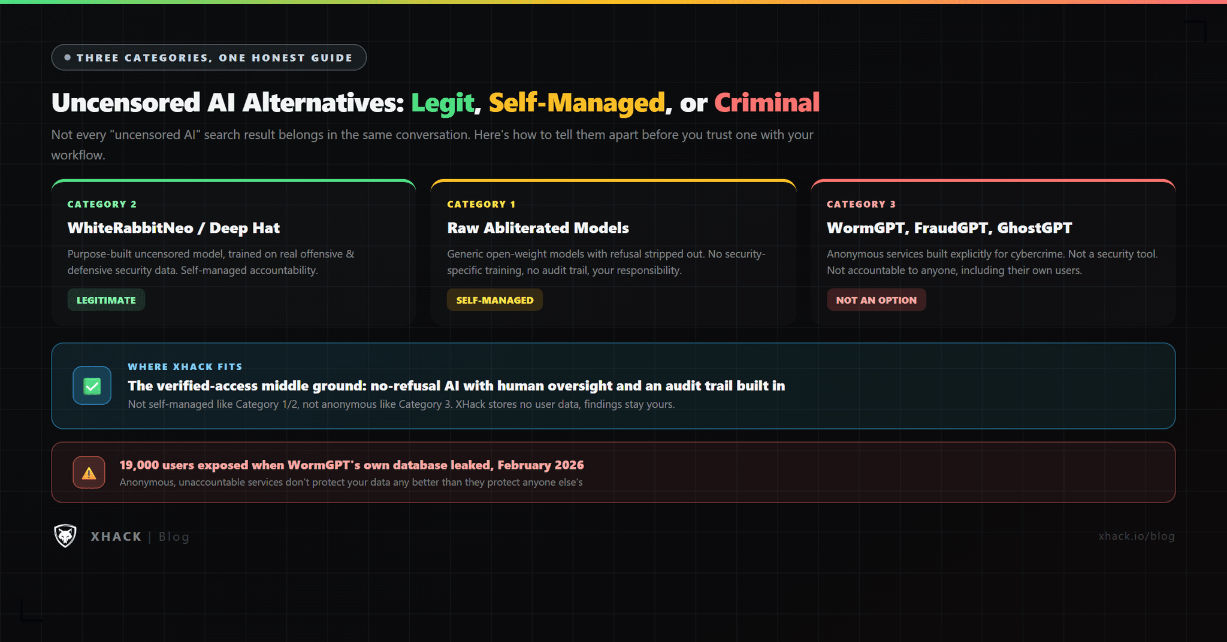The image size is (1227, 642).
Task: Select the "CATEGORY 2" label
Action: pyautogui.click(x=102, y=204)
